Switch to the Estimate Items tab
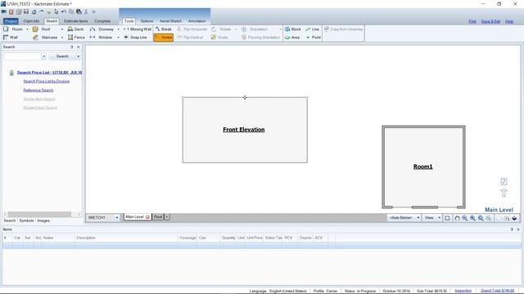The width and height of the screenshot is (524, 294). [x=76, y=21]
